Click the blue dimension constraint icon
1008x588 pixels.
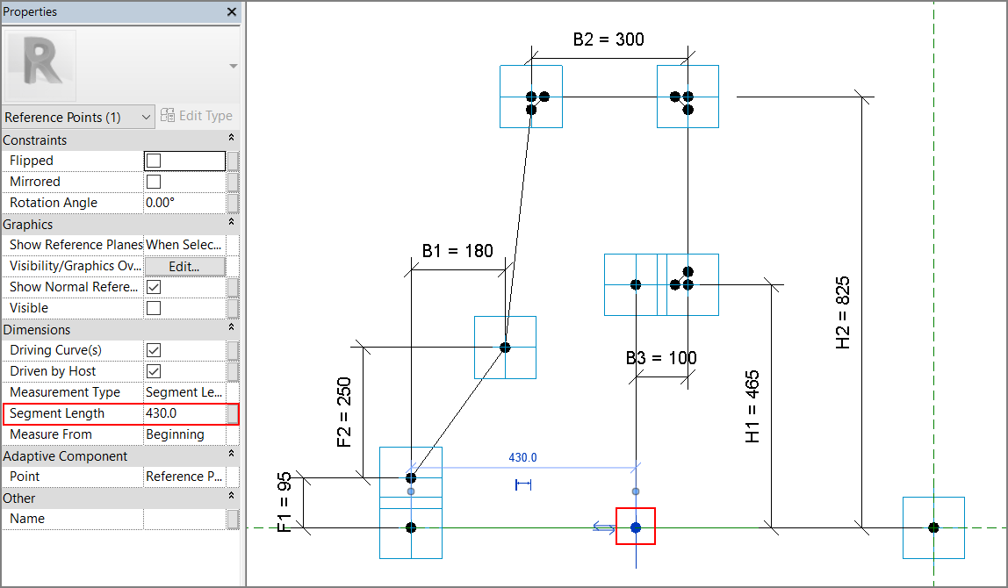point(523,484)
